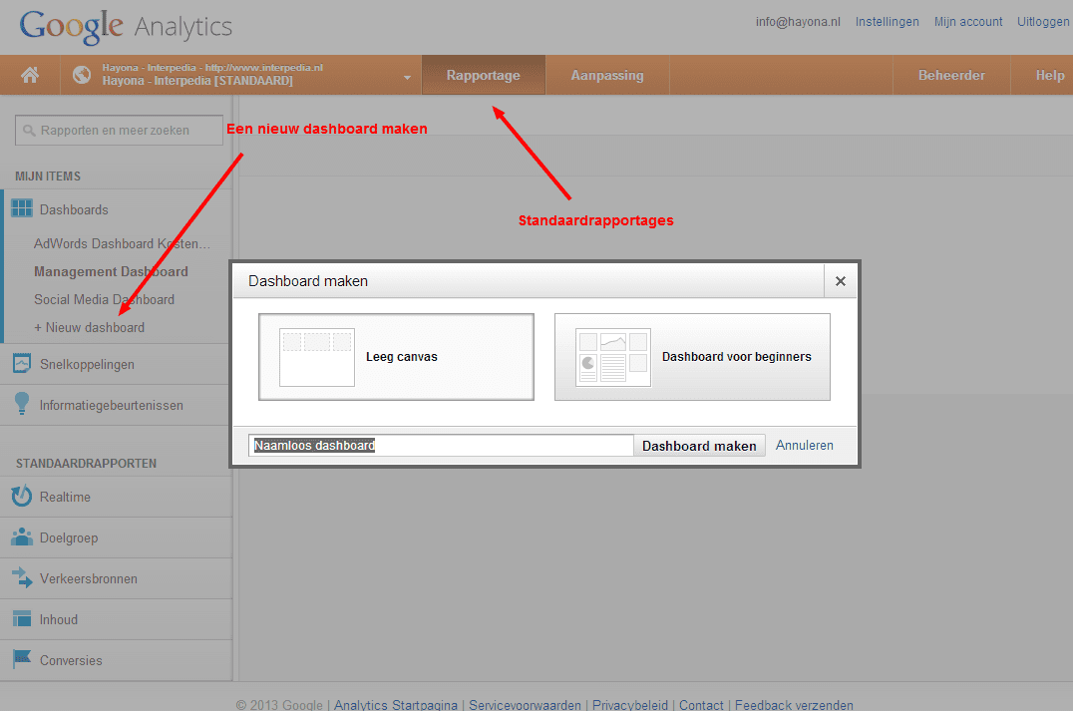
Task: Click the Leeg canvas thumbnail
Action: (317, 357)
